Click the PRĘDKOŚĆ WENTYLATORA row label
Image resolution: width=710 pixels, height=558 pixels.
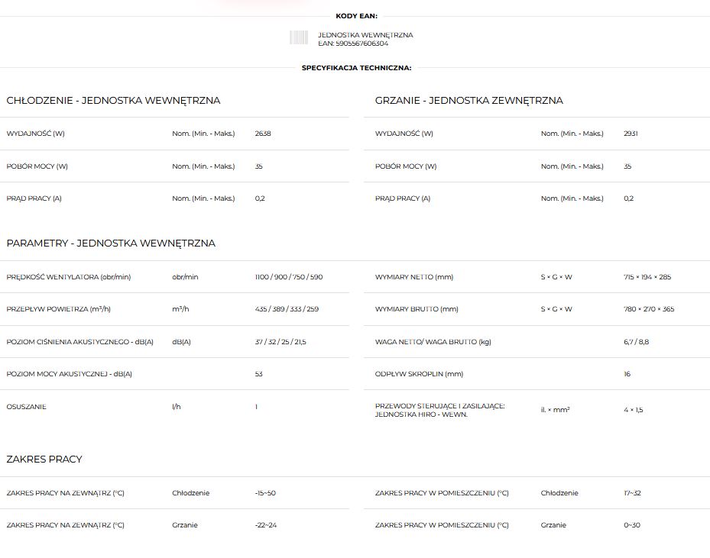tap(69, 277)
